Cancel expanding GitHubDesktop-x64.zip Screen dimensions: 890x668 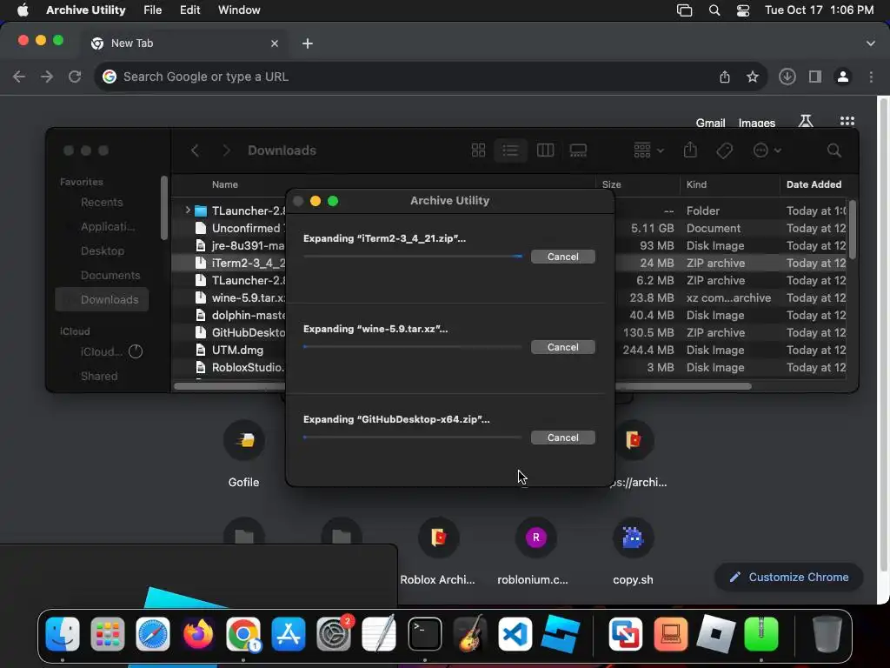click(x=562, y=438)
